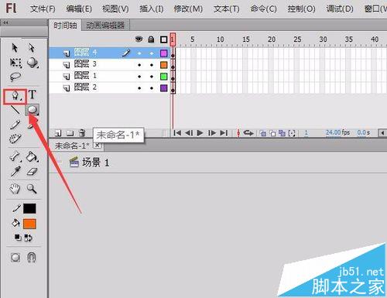
Task: Click the orange outline swatch of 图层 3
Action: pyautogui.click(x=164, y=65)
